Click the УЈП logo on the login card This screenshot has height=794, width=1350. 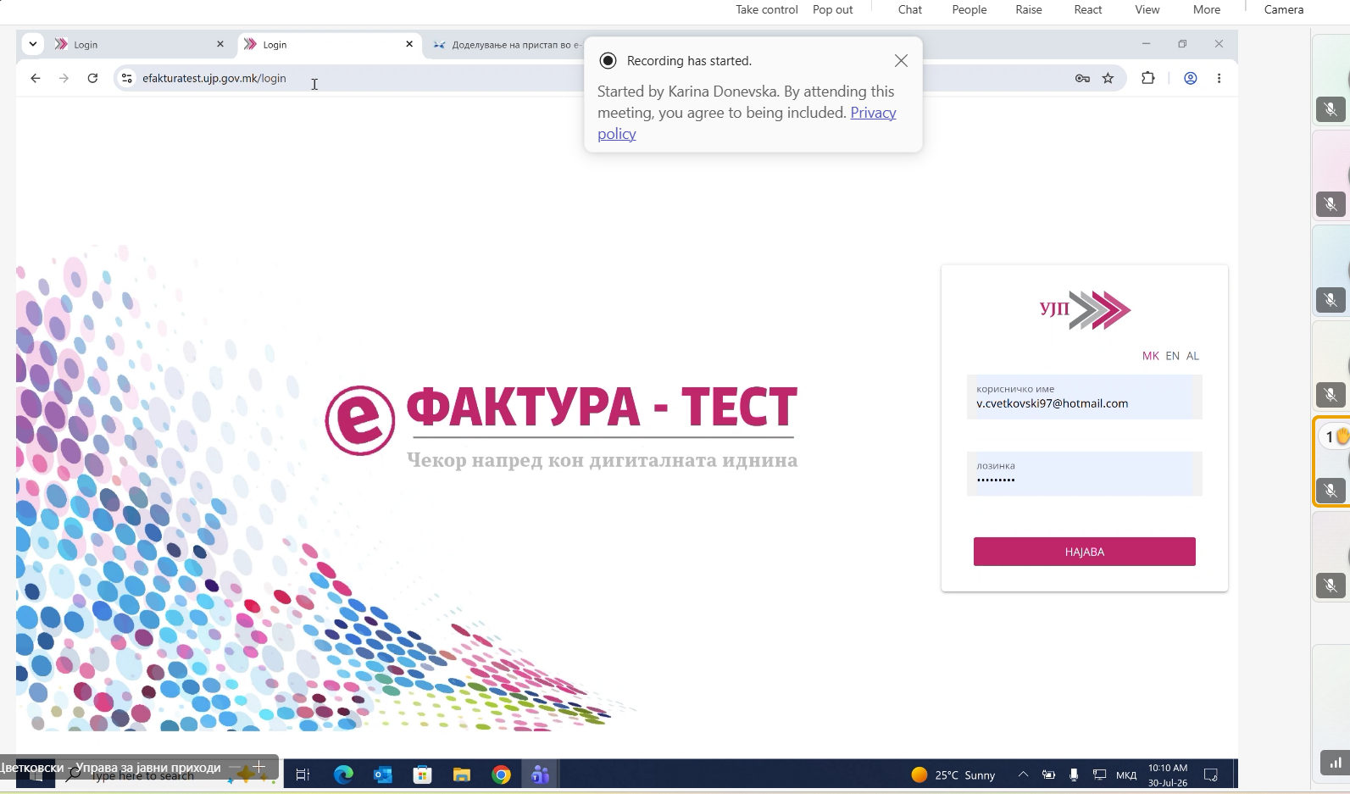point(1085,309)
